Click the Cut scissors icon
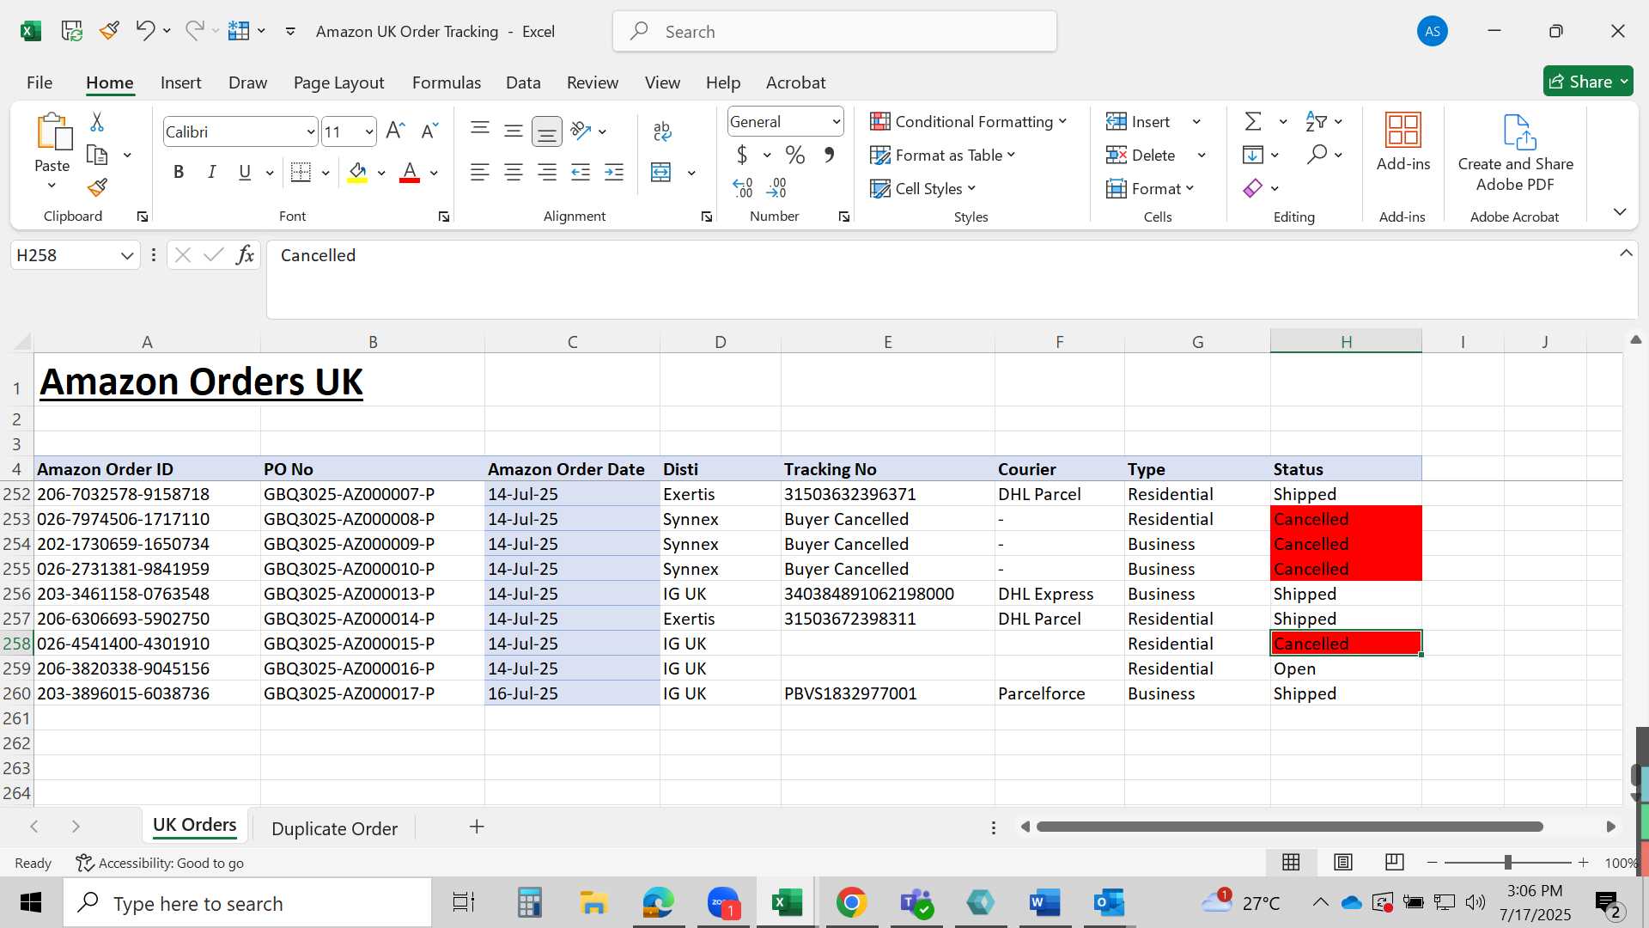 [97, 122]
